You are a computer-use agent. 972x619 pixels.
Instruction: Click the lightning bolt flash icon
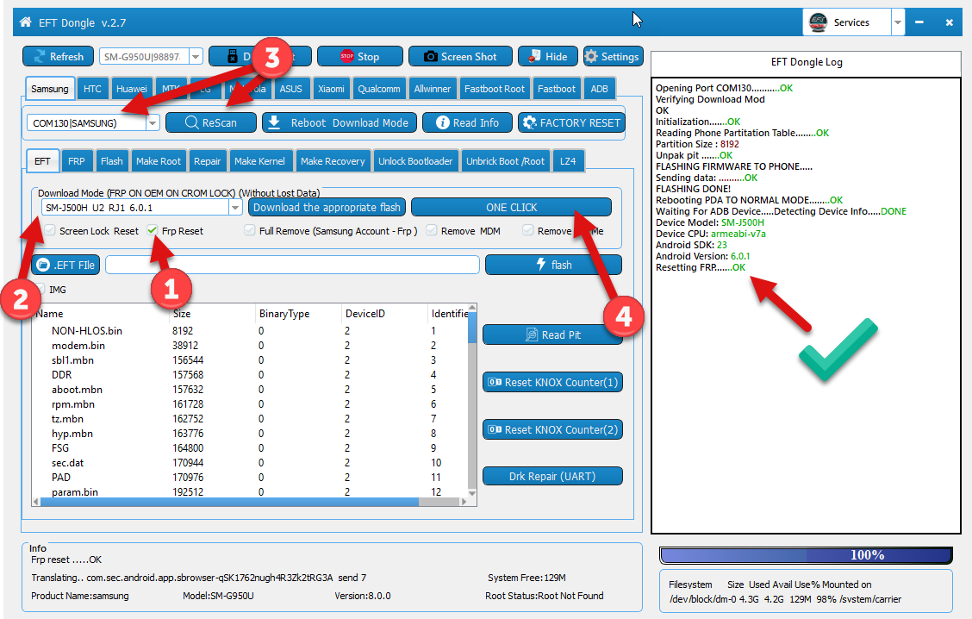[540, 265]
